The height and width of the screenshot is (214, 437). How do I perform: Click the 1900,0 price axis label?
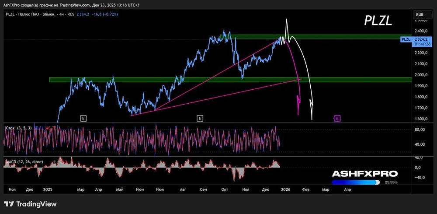point(420,86)
